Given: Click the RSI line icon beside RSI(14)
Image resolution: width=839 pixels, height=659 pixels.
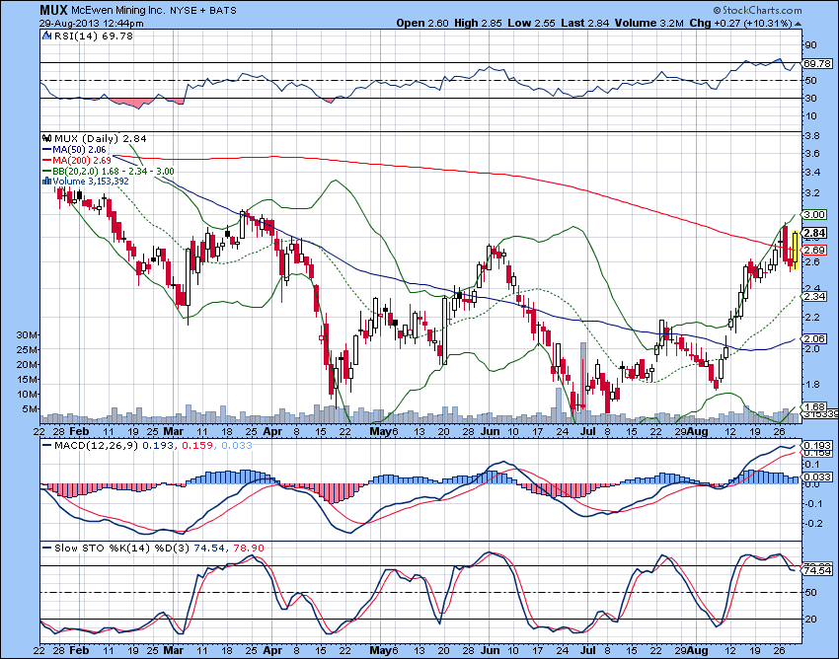Looking at the screenshot, I should point(47,36).
